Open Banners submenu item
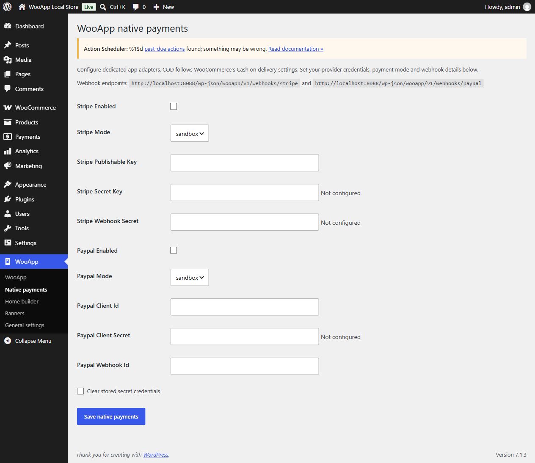Viewport: 535px width, 463px height. 15,313
